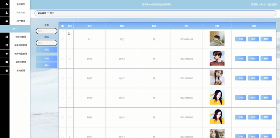Tick the select-all checkbox in table header

(62, 26)
